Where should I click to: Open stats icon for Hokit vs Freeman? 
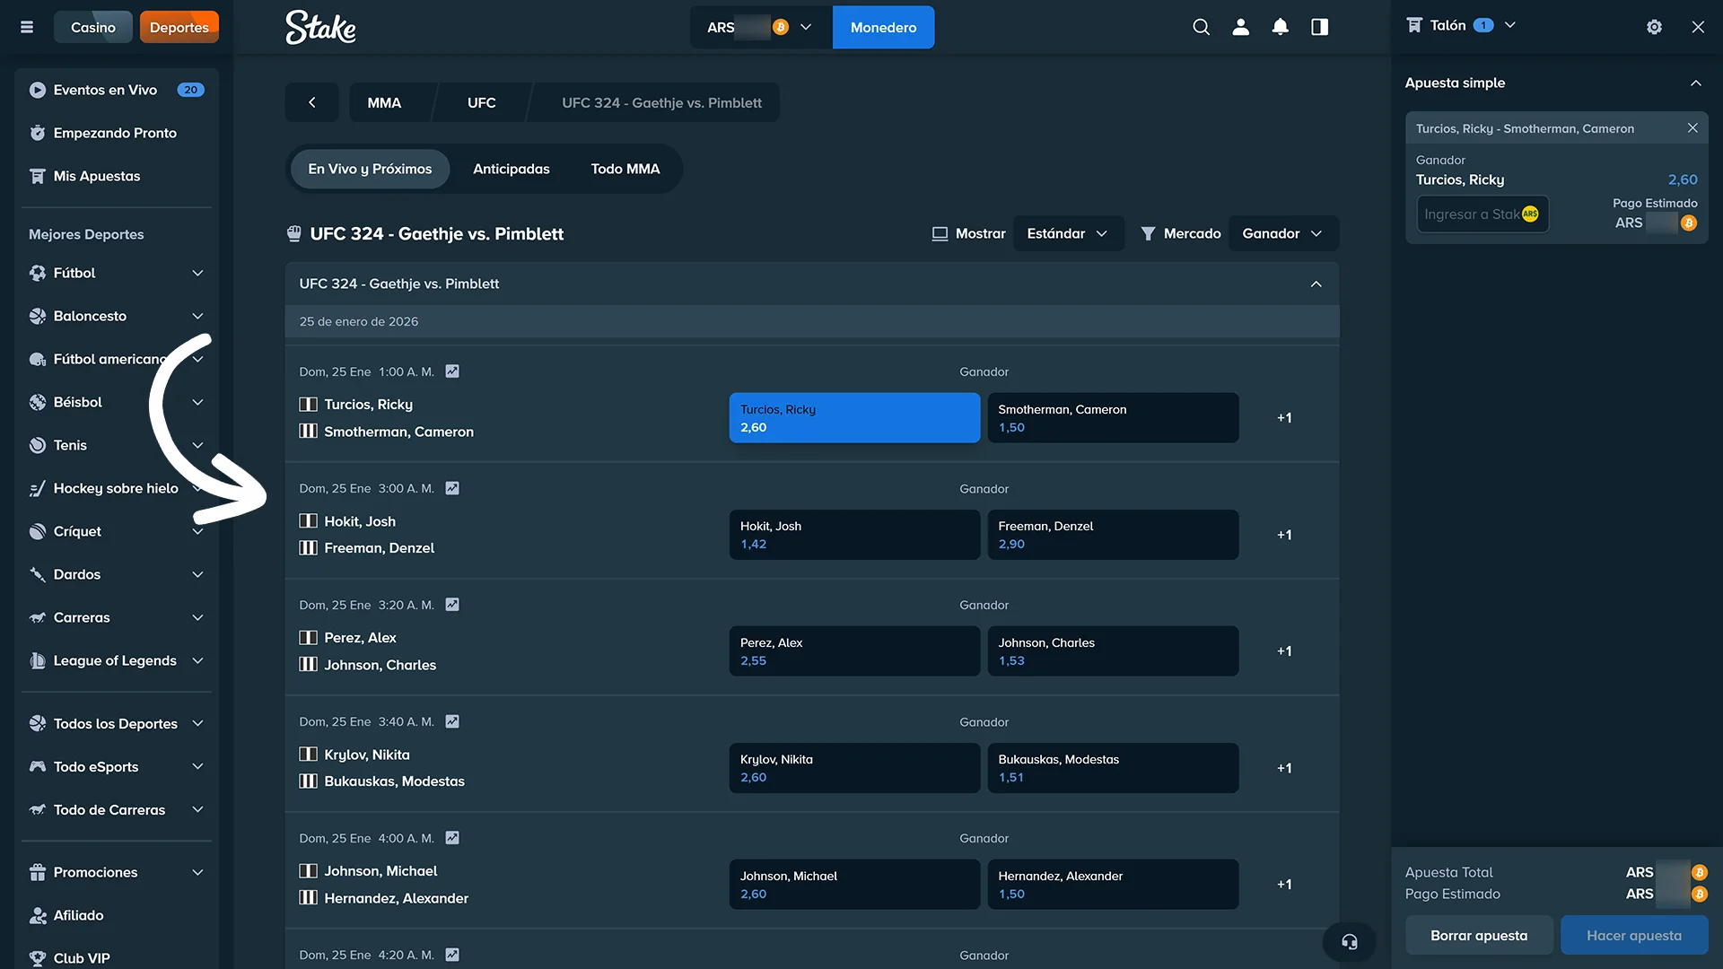point(452,488)
